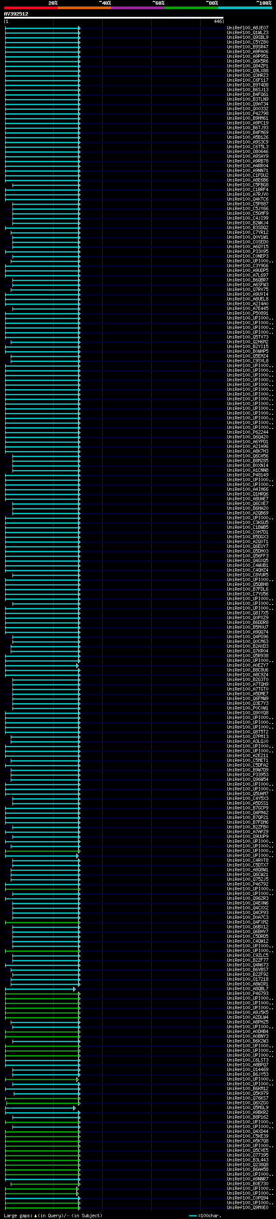Select hit label UniRef100_B6DDR8
Image resolution: width=276 pixels, height=1219 pixels.
coord(248,622)
